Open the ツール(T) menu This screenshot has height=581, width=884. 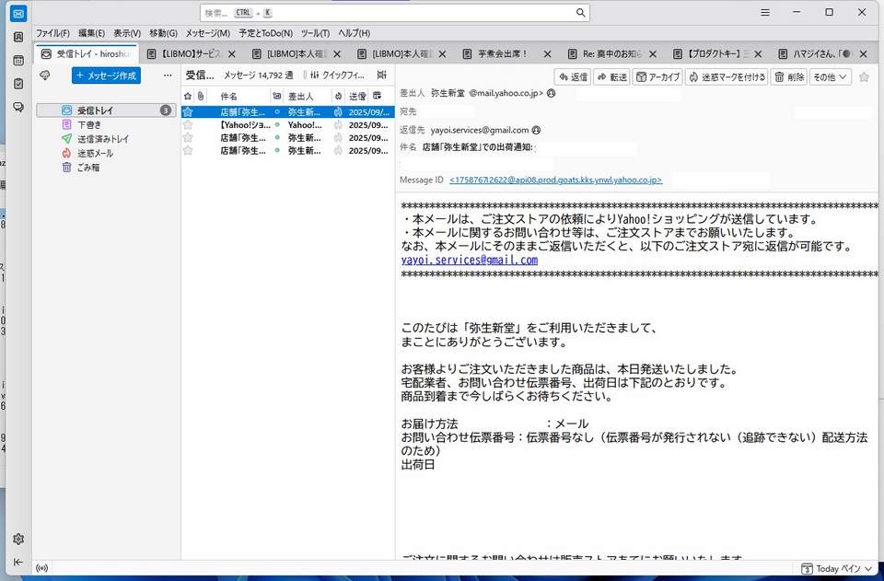315,33
